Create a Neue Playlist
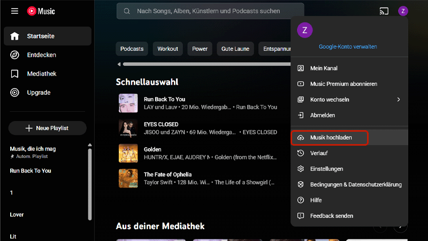The height and width of the screenshot is (241, 428). coord(48,128)
